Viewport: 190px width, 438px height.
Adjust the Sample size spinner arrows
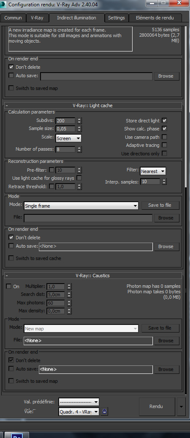(x=79, y=129)
